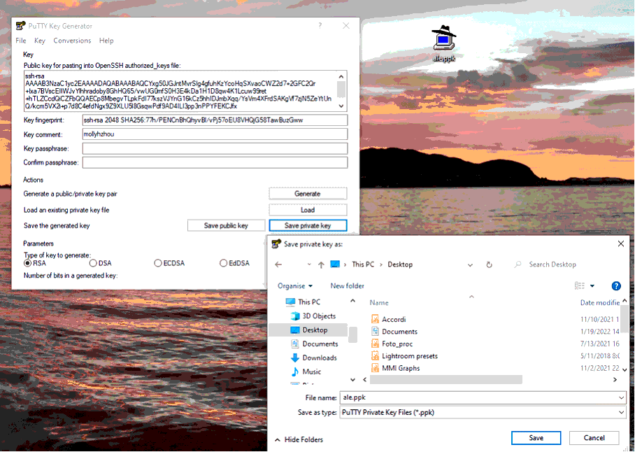Open the Help menu in PuTTYgen
The height and width of the screenshot is (452, 635).
pos(106,41)
